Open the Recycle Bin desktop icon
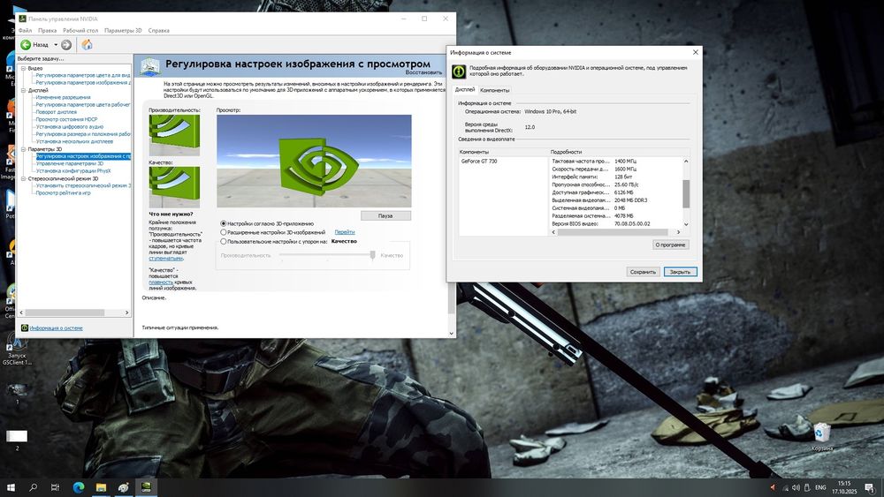 coord(822,436)
